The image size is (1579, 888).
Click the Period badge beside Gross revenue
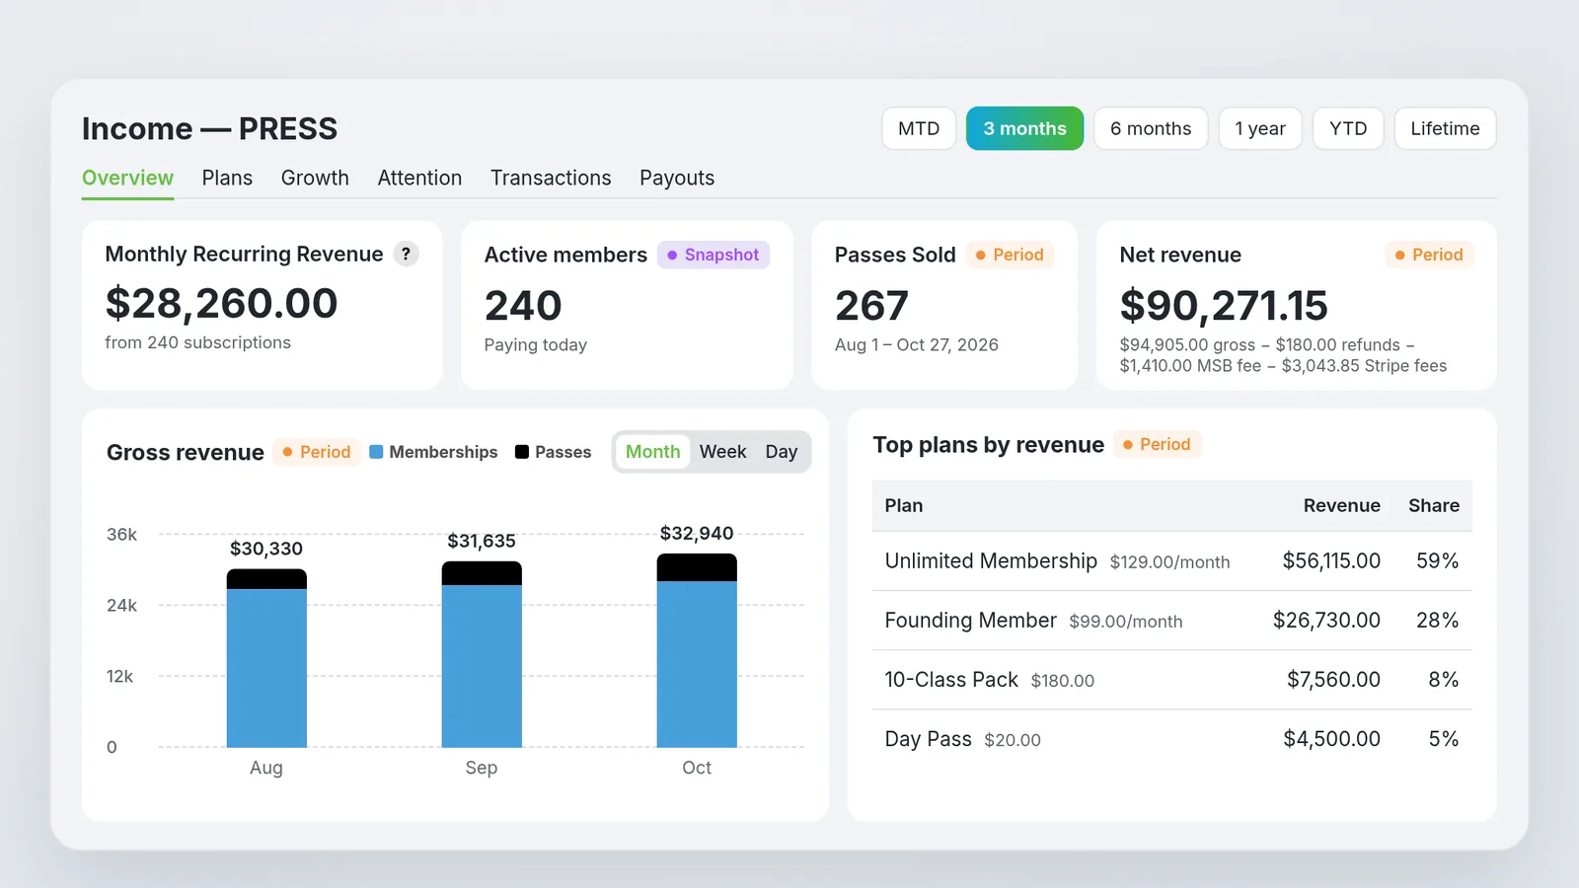(316, 452)
